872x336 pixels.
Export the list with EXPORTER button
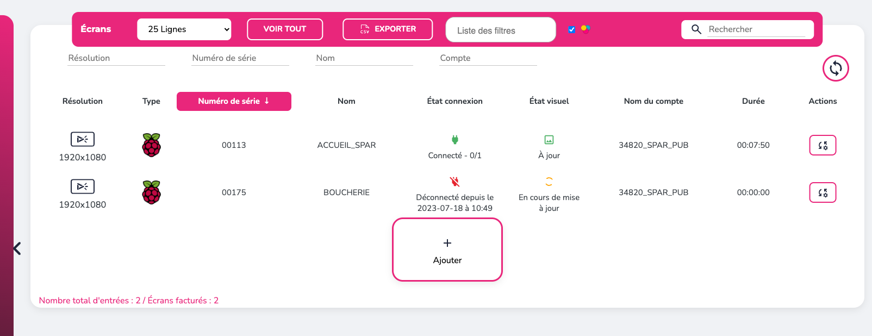(388, 29)
